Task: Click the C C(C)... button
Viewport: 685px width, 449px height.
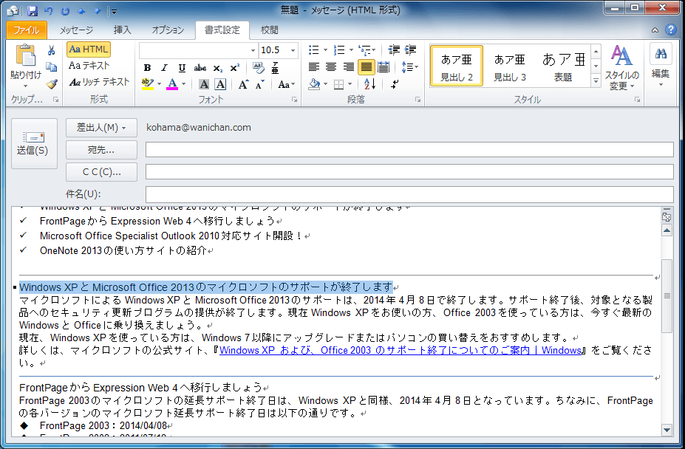Action: 101,172
